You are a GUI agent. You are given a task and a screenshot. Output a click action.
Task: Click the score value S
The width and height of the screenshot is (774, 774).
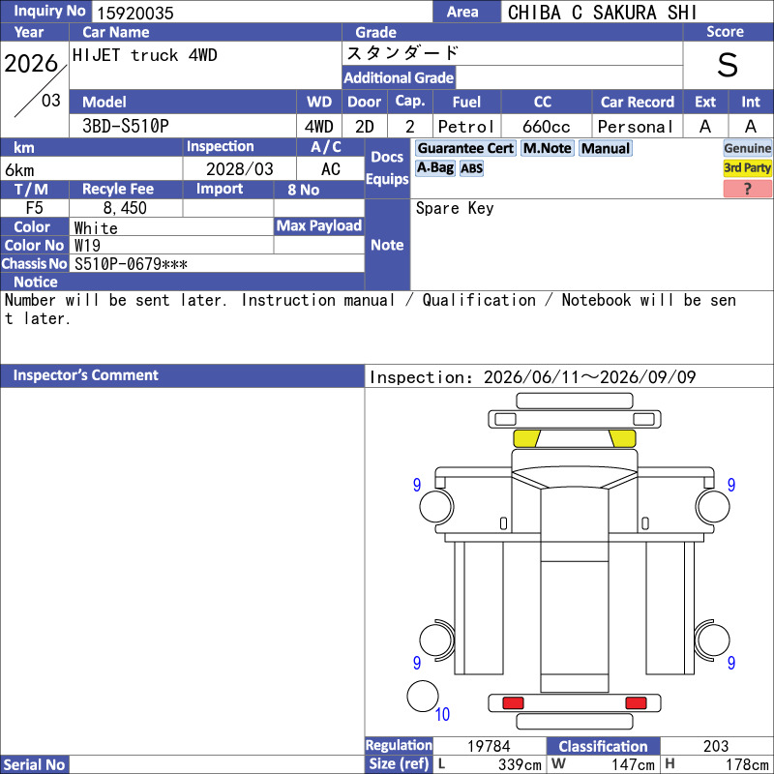click(x=728, y=65)
